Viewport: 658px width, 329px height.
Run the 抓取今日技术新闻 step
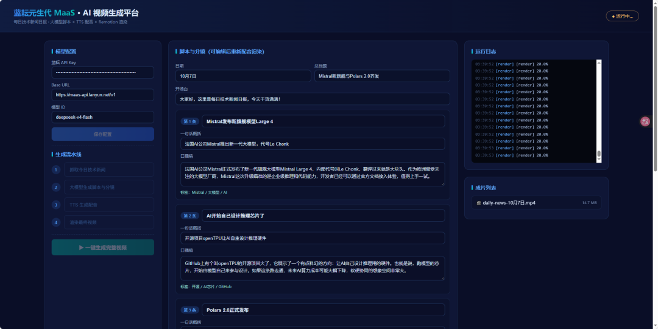click(x=108, y=169)
